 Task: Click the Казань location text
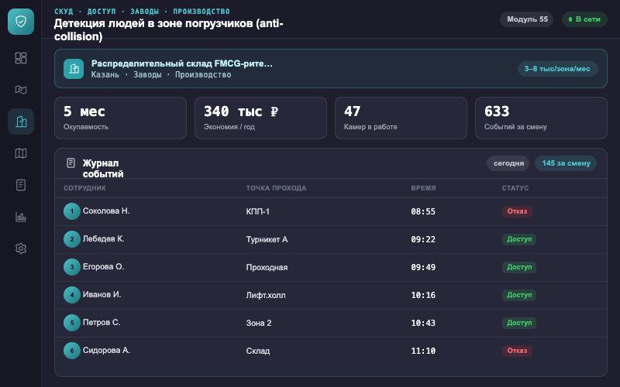[105, 74]
